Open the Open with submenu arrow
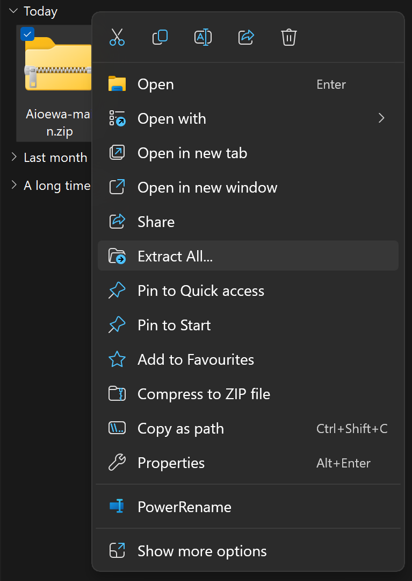Screen dimensions: 412x581 [x=381, y=118]
